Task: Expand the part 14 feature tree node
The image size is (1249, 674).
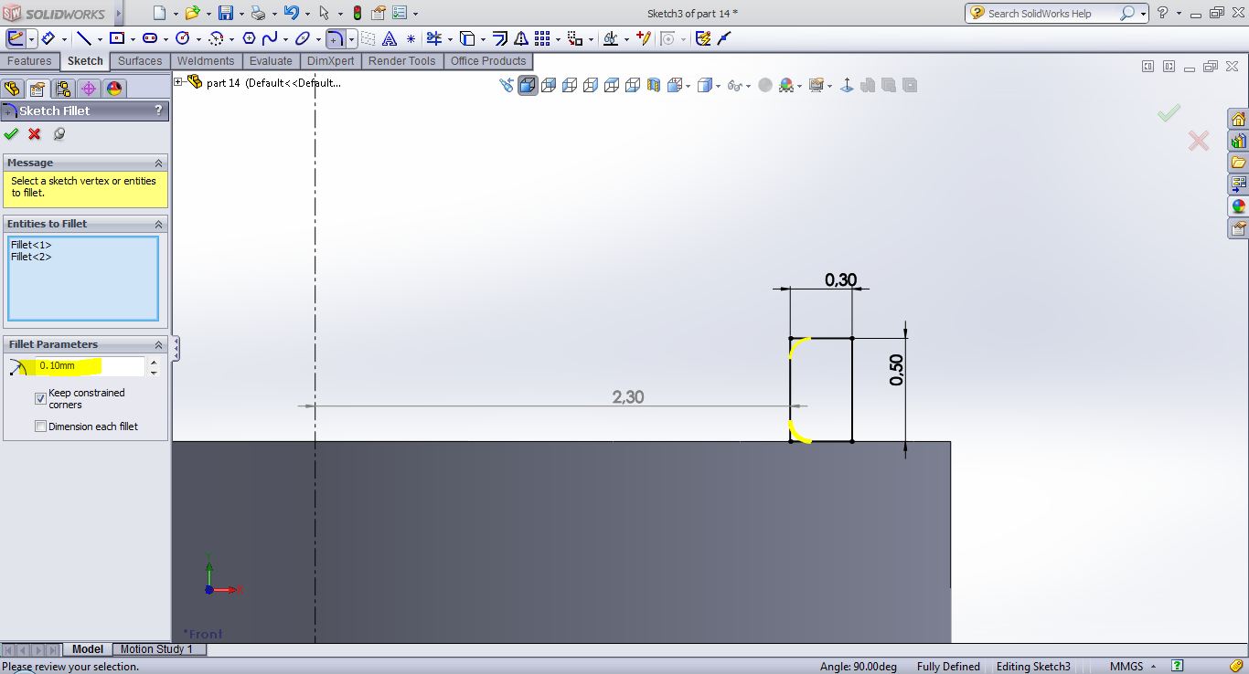Action: 178,82
